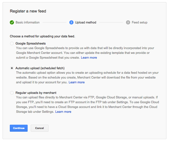Image resolution: width=169 pixels, height=141 pixels.
Task: Click the Regular uploads FTP description text
Action: pyautogui.click(x=88, y=104)
